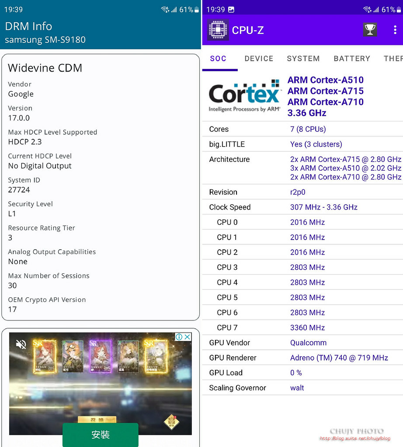Tap the game ad video banner
Viewport: 403px width, 447px height.
coord(101,383)
